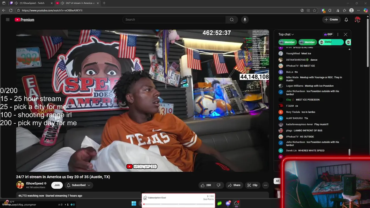370x208 pixels.
Task: Click the video title text
Action: point(63,177)
